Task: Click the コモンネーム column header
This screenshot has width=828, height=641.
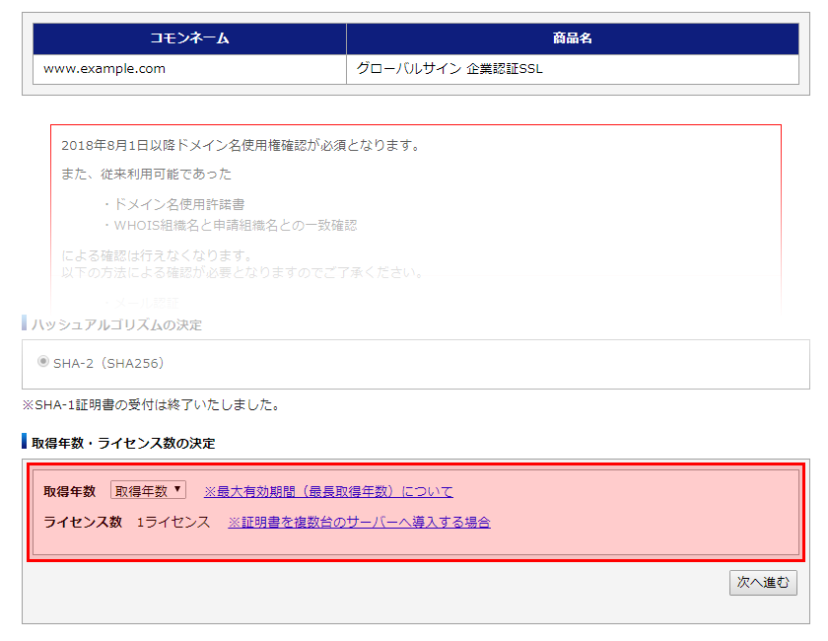Action: 189,38
